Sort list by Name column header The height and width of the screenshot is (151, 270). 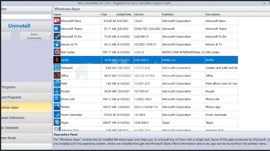77,14
